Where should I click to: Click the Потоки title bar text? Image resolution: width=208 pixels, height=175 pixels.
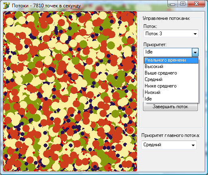click(x=46, y=6)
